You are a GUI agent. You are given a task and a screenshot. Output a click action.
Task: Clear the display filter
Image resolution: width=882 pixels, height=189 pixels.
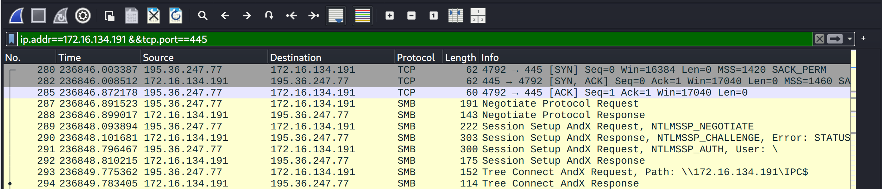point(820,39)
